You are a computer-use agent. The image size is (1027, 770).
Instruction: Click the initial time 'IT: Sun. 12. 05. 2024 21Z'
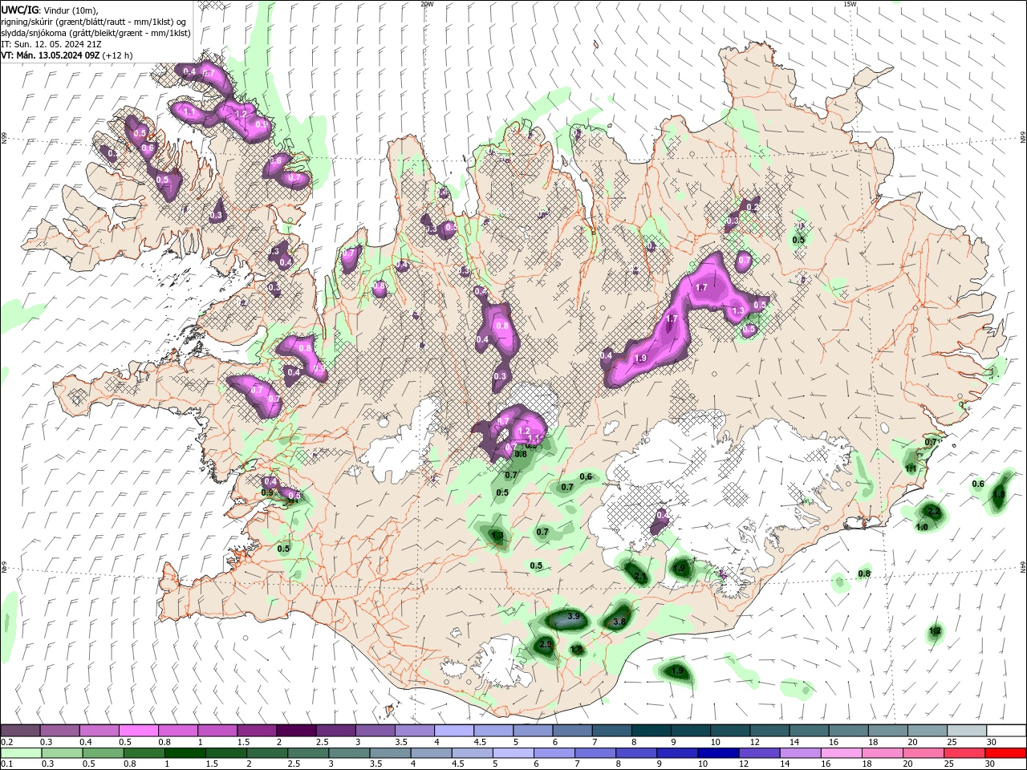coord(51,44)
